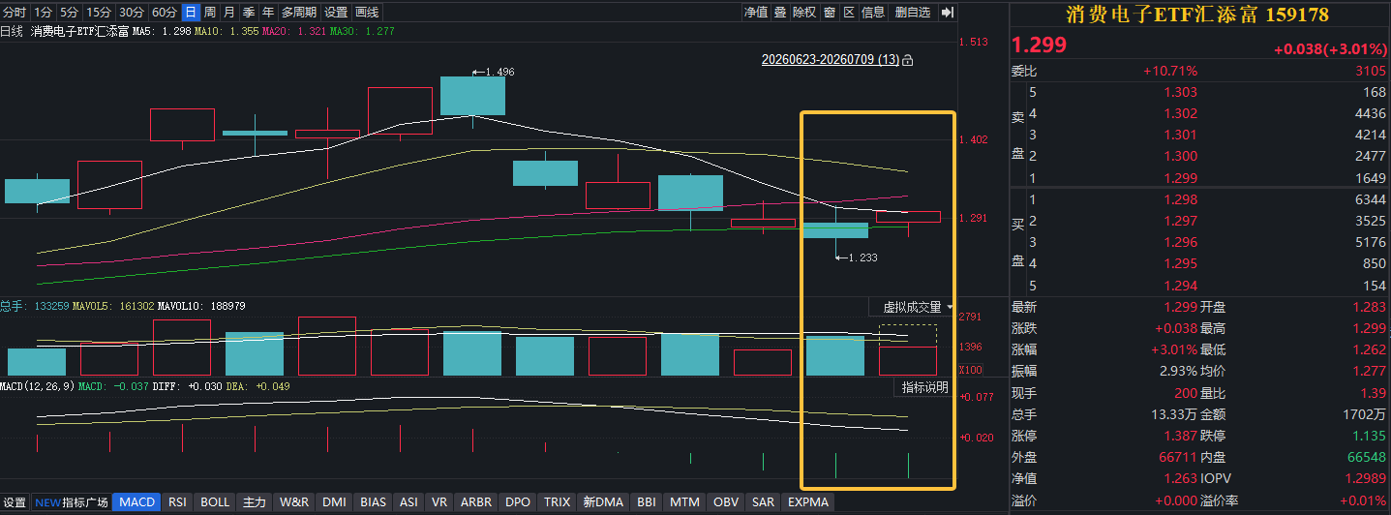
Task: Click the 除权 ex-rights adjustment button
Action: coord(804,13)
